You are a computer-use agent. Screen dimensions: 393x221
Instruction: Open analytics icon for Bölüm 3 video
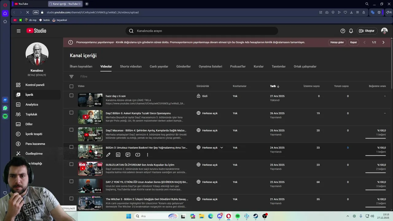click(x=118, y=155)
